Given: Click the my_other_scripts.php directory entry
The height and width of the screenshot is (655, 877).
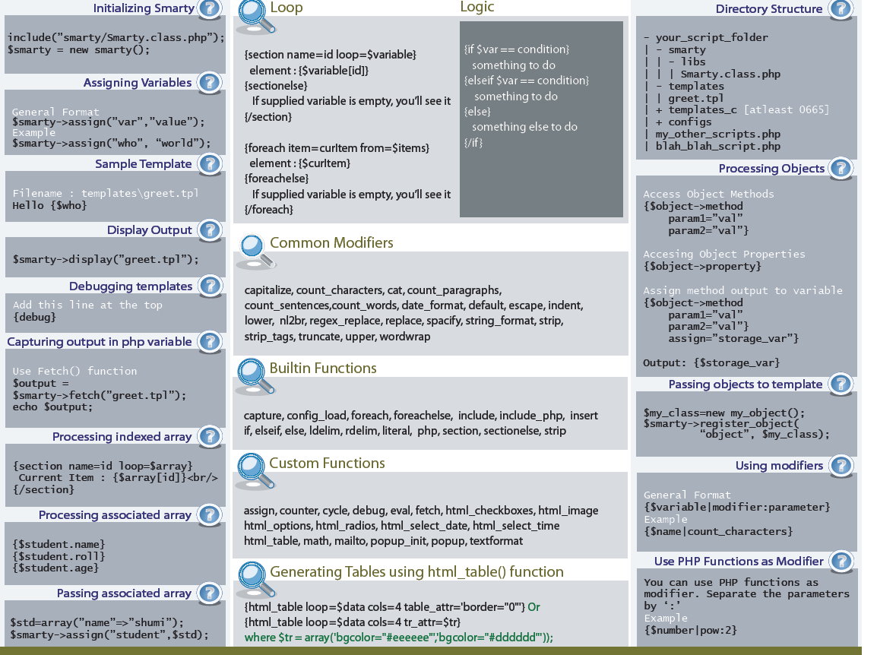Looking at the screenshot, I should 718,134.
